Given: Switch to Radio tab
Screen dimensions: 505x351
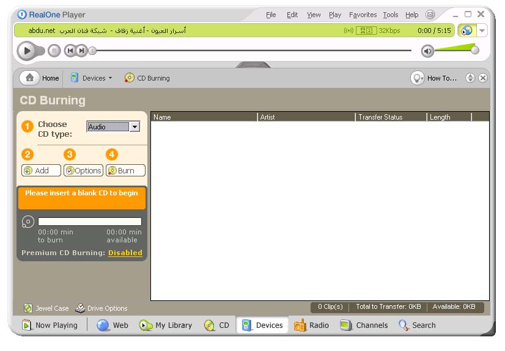Looking at the screenshot, I should pyautogui.click(x=311, y=325).
